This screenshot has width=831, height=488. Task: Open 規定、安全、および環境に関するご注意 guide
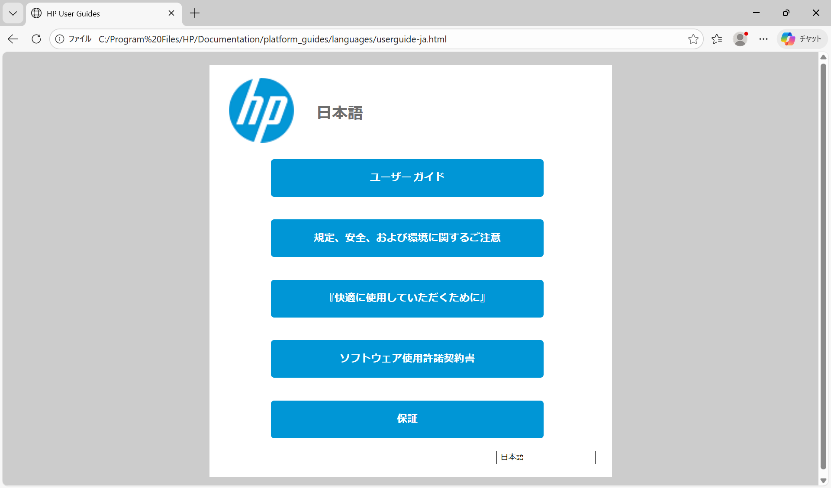[x=407, y=238]
